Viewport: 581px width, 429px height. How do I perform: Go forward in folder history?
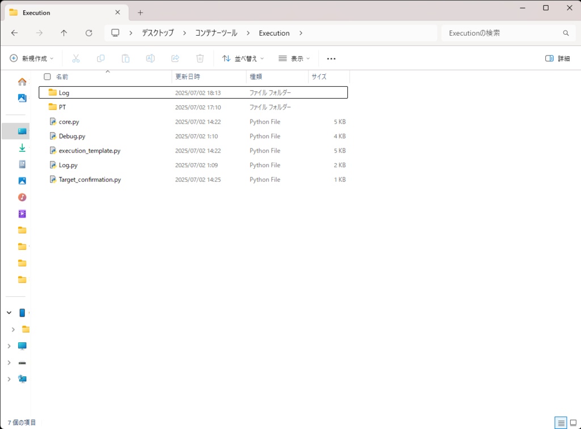pyautogui.click(x=39, y=33)
